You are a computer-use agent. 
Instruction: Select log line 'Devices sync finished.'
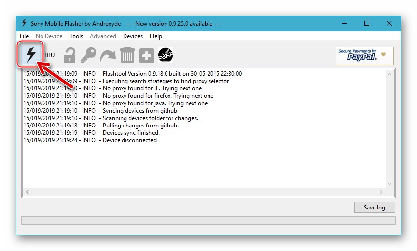[91, 133]
